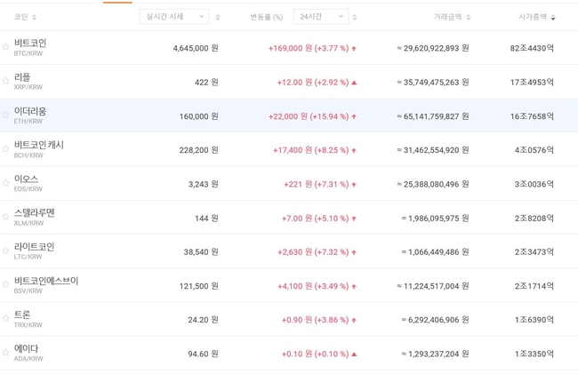
Task: Click the ≈ 1,293,237,204 원 trade volume
Action: [x=436, y=354]
